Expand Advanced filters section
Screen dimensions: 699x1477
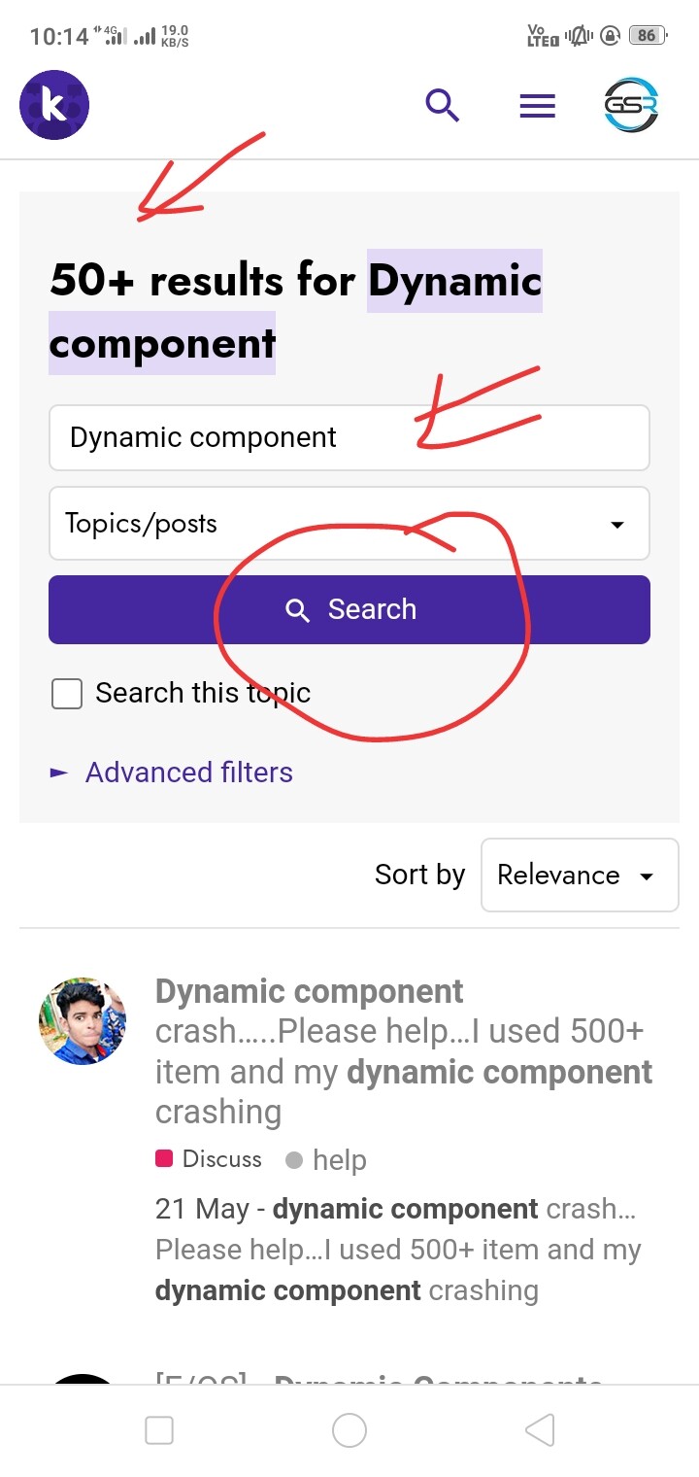[x=188, y=773]
